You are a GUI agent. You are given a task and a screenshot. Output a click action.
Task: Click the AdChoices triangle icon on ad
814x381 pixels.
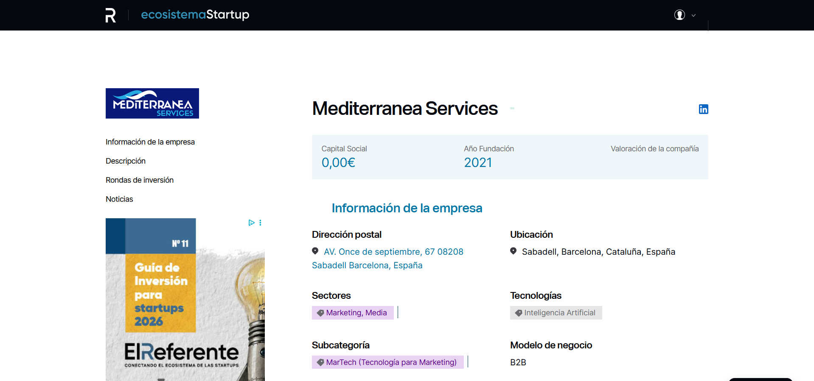coord(251,222)
